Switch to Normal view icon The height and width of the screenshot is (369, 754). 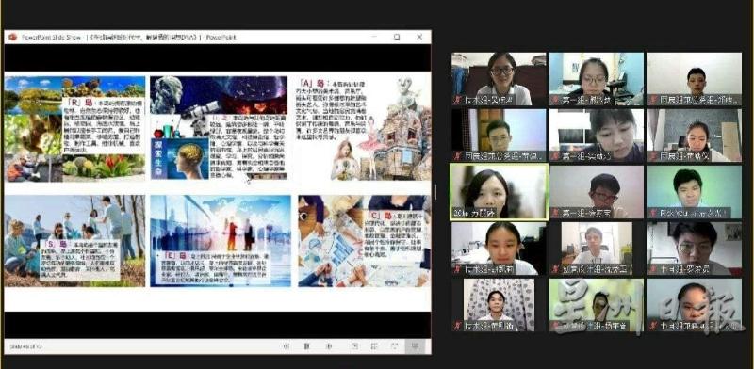pos(354,346)
